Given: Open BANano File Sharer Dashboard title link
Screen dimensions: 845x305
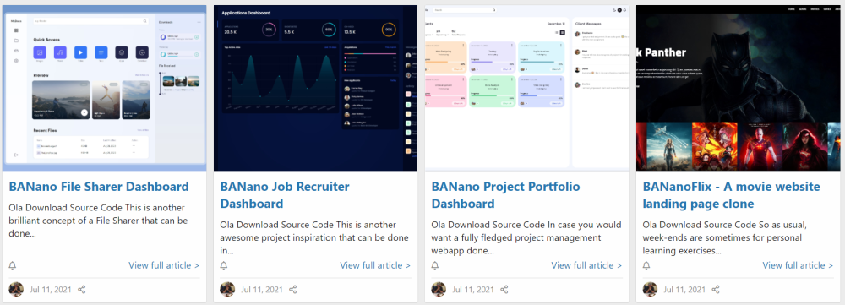Looking at the screenshot, I should (99, 187).
